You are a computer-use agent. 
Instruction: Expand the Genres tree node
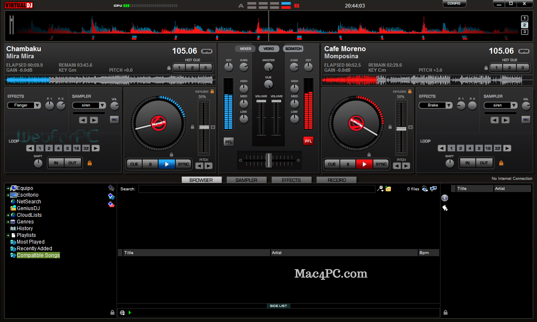(8, 222)
